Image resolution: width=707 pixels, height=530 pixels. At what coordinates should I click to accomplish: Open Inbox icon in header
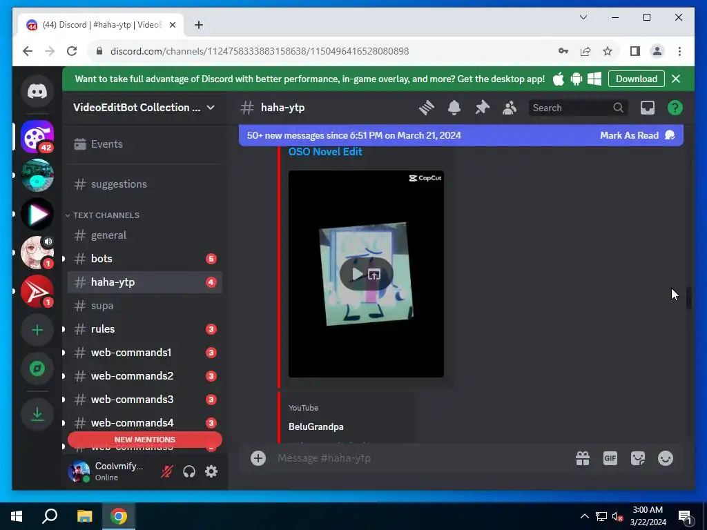point(648,108)
